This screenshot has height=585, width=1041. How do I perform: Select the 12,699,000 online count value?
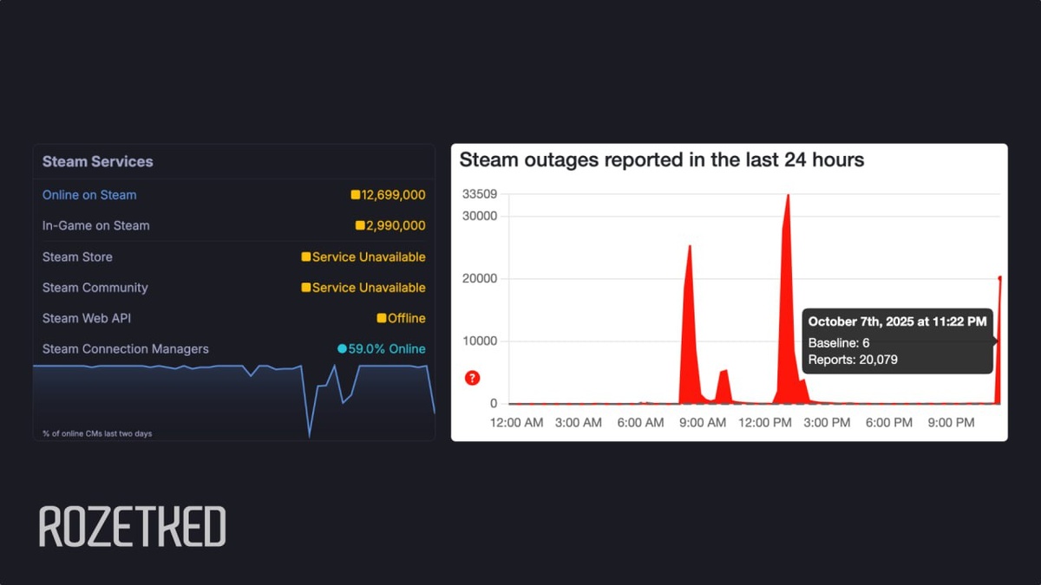393,195
